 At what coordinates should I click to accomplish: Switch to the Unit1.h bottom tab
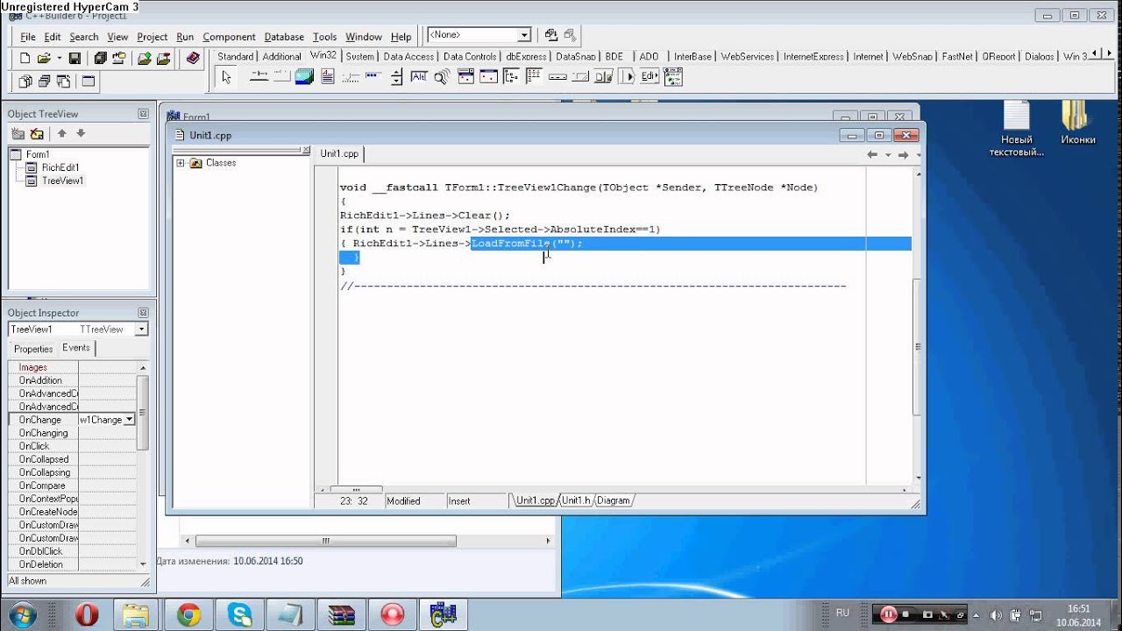point(576,500)
